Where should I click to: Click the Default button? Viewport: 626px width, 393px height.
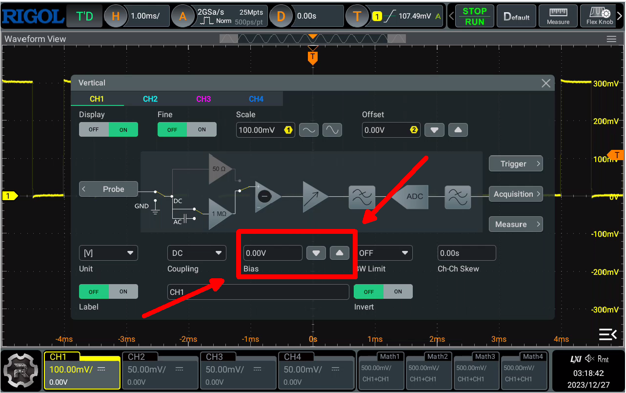tap(516, 16)
